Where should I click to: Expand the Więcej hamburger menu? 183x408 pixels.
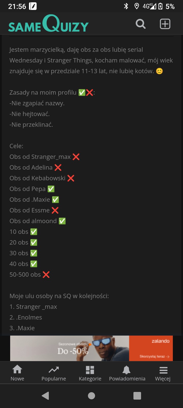[x=163, y=373]
